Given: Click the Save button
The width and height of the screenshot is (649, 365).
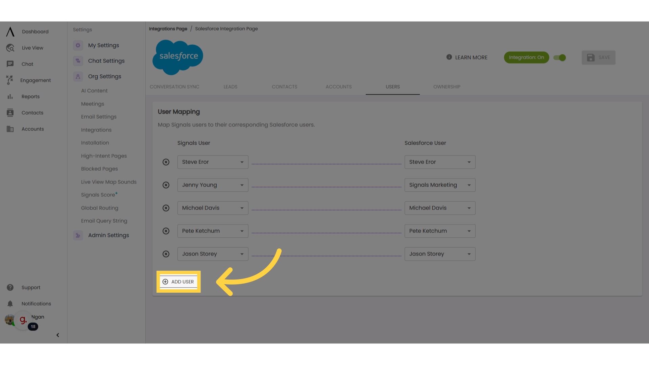Looking at the screenshot, I should click(599, 58).
